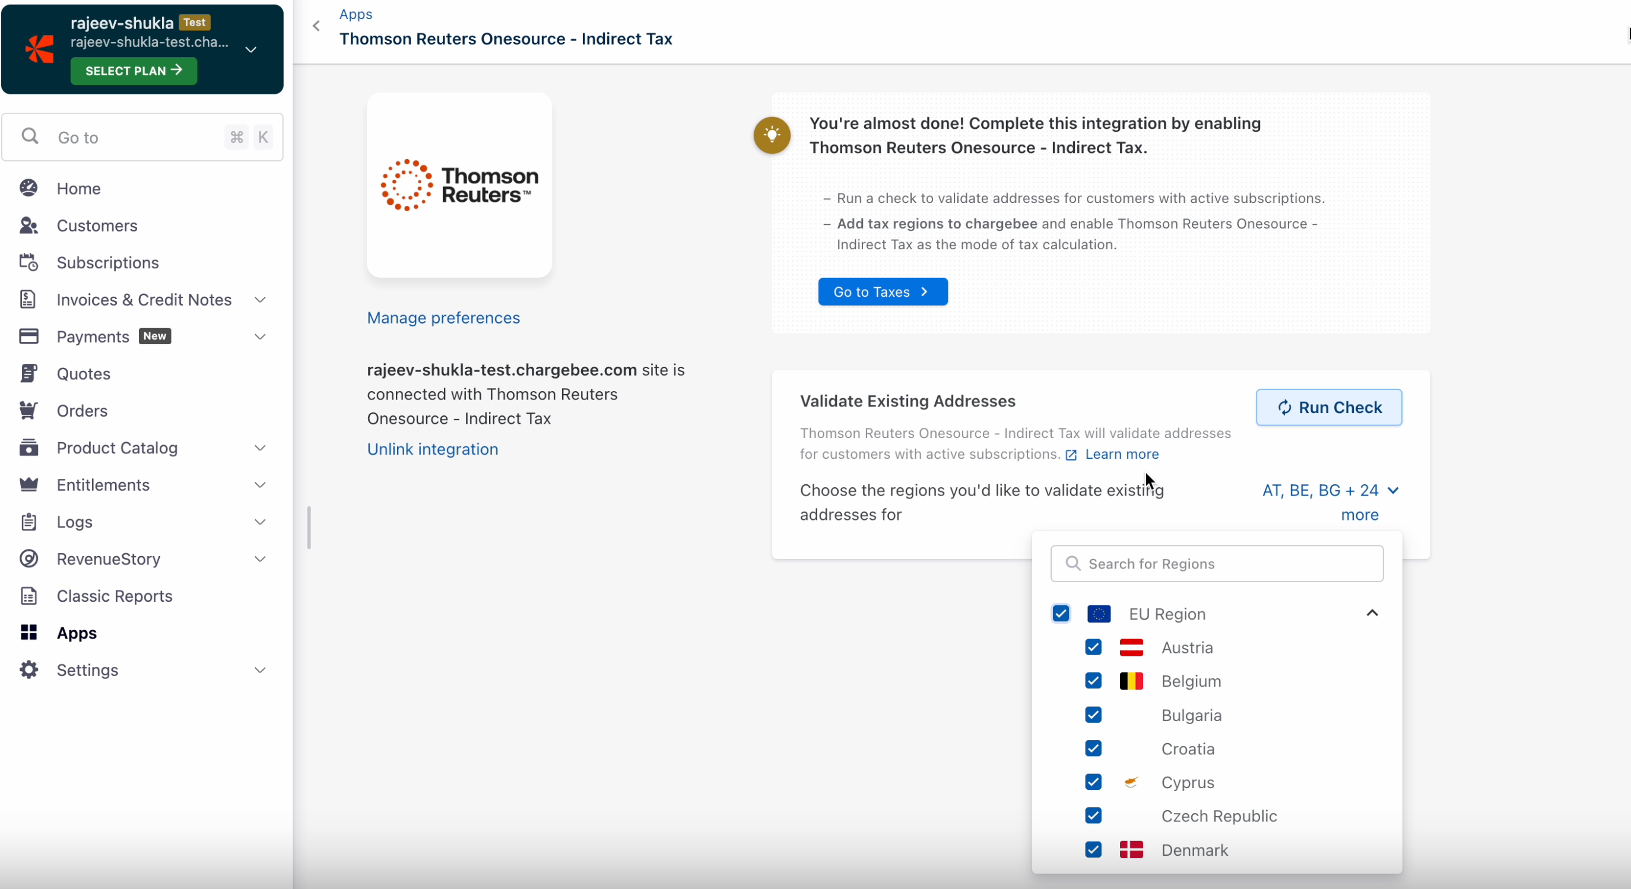Click the back arrow beside Apps breadcrumb

[x=316, y=26]
